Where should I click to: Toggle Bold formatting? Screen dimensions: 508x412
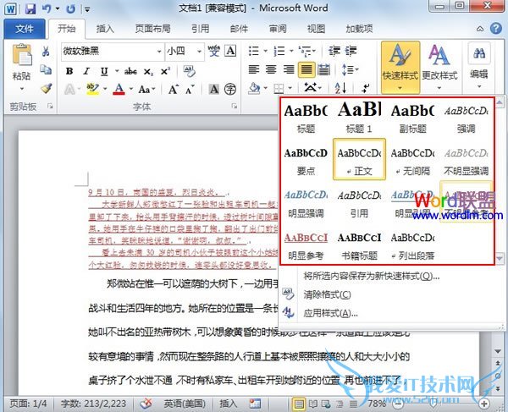pos(69,71)
